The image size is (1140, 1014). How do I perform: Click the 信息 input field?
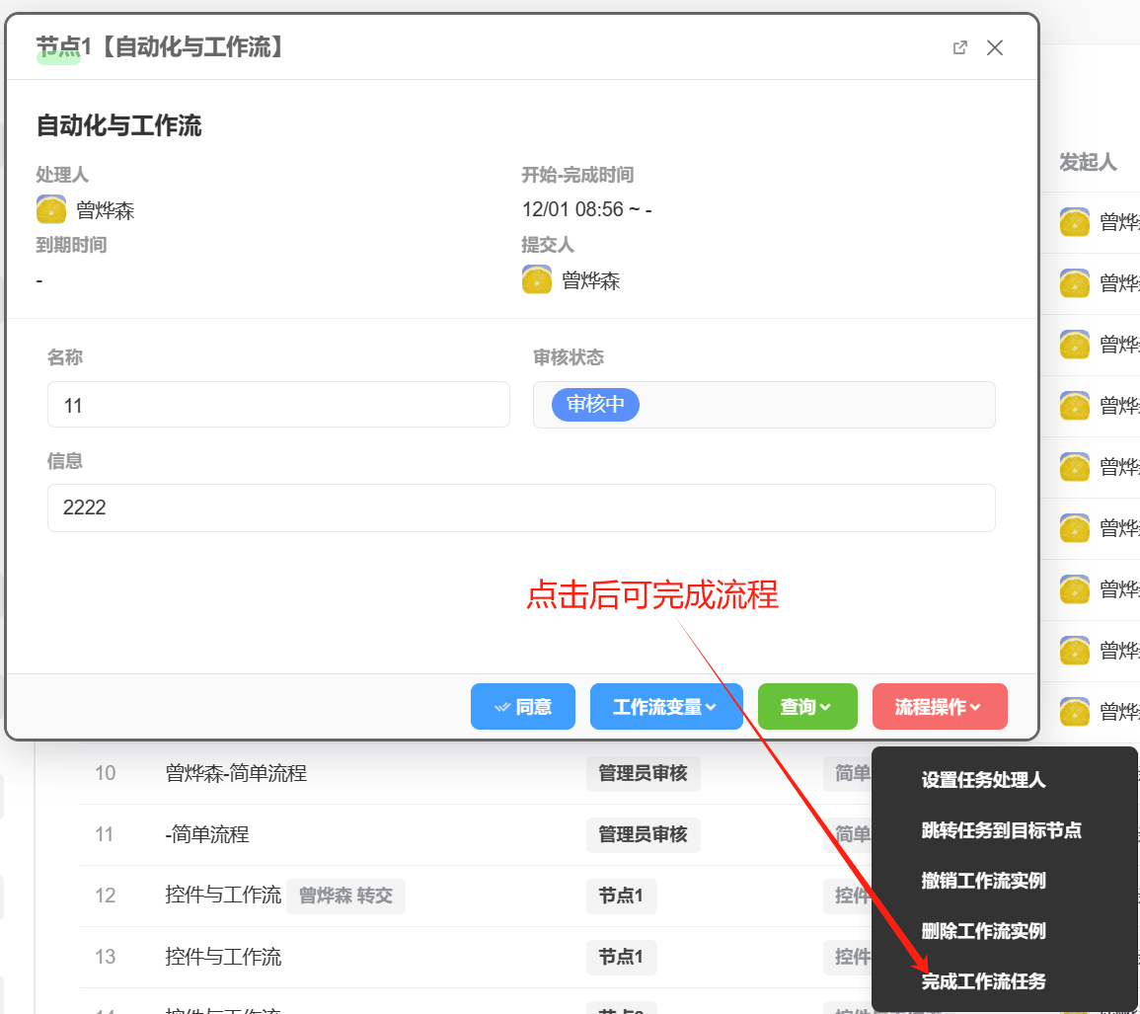pyautogui.click(x=520, y=508)
